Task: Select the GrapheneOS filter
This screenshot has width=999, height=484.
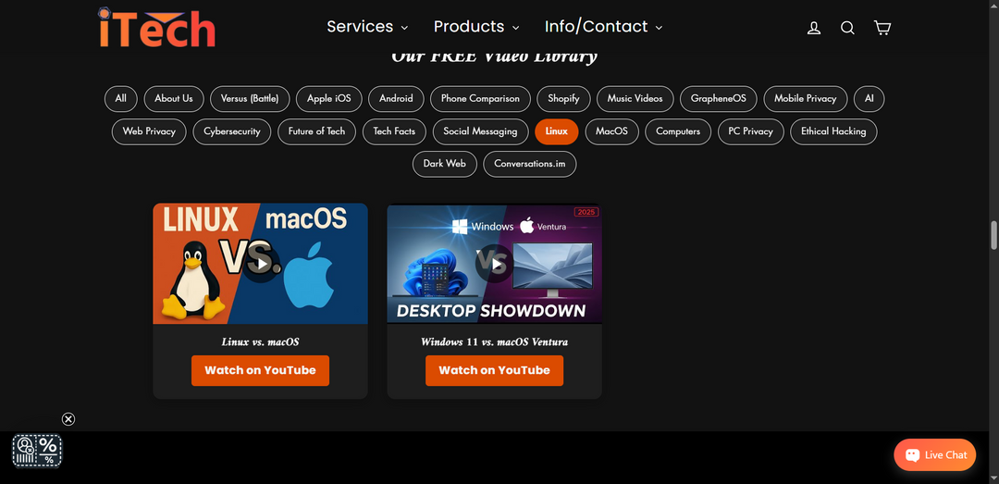Action: [x=719, y=99]
